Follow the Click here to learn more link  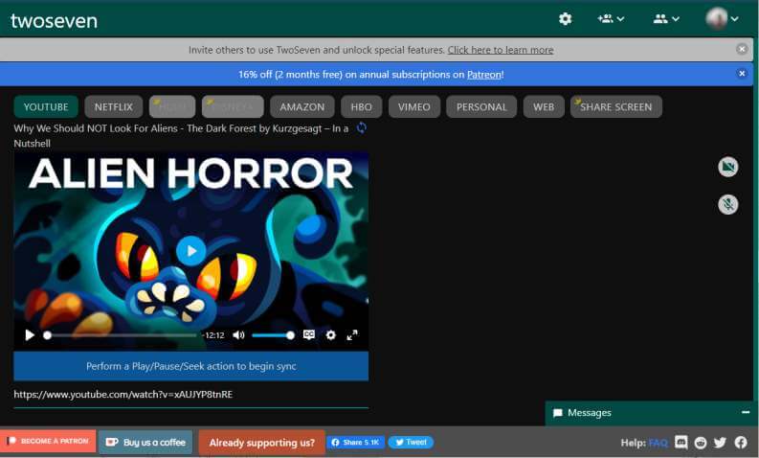tap(500, 50)
